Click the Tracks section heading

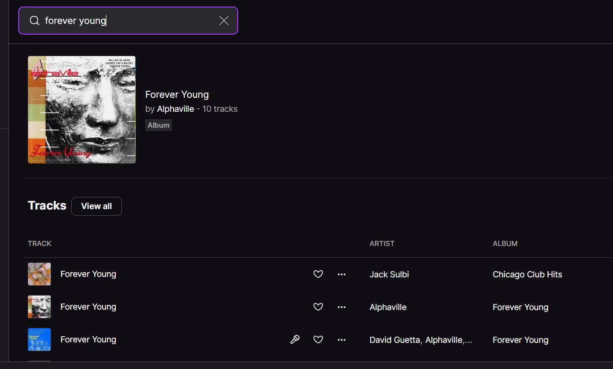pyautogui.click(x=47, y=206)
